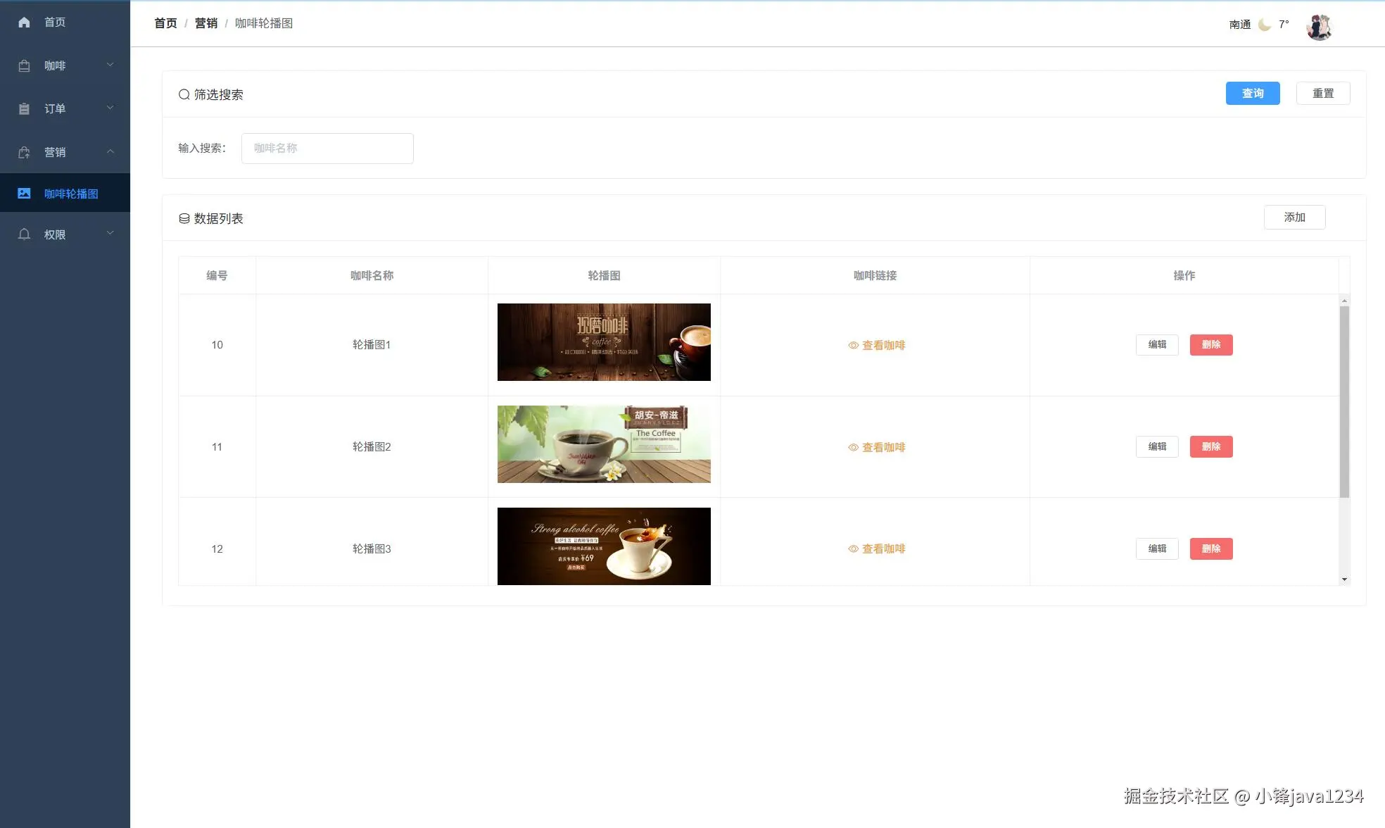
Task: Open 查看咖啡 link for 轮播图3
Action: click(876, 548)
